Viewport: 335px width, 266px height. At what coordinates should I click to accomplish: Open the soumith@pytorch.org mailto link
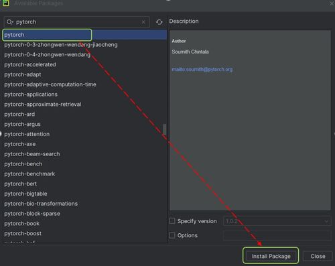tap(202, 70)
